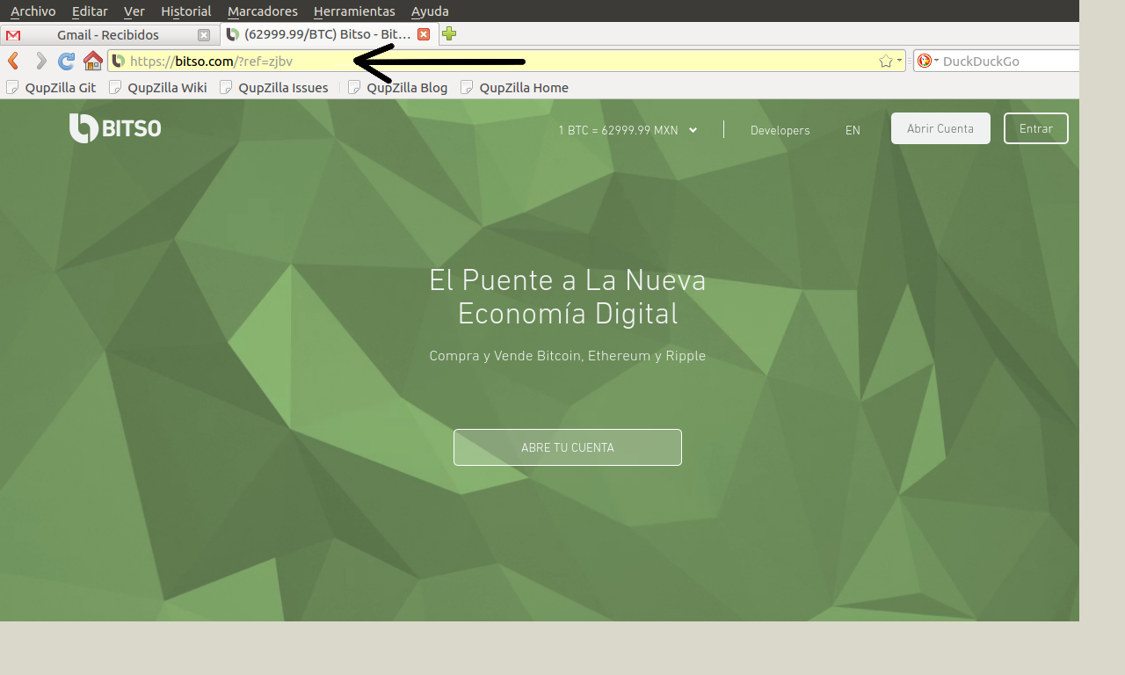This screenshot has height=675, width=1125.
Task: Open the Ayuda menu
Action: coord(430,11)
